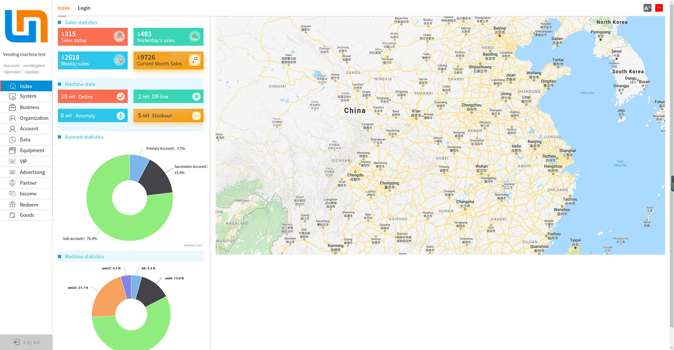Click the Log out button
Viewport: 674px width, 350px height.
[x=26, y=342]
